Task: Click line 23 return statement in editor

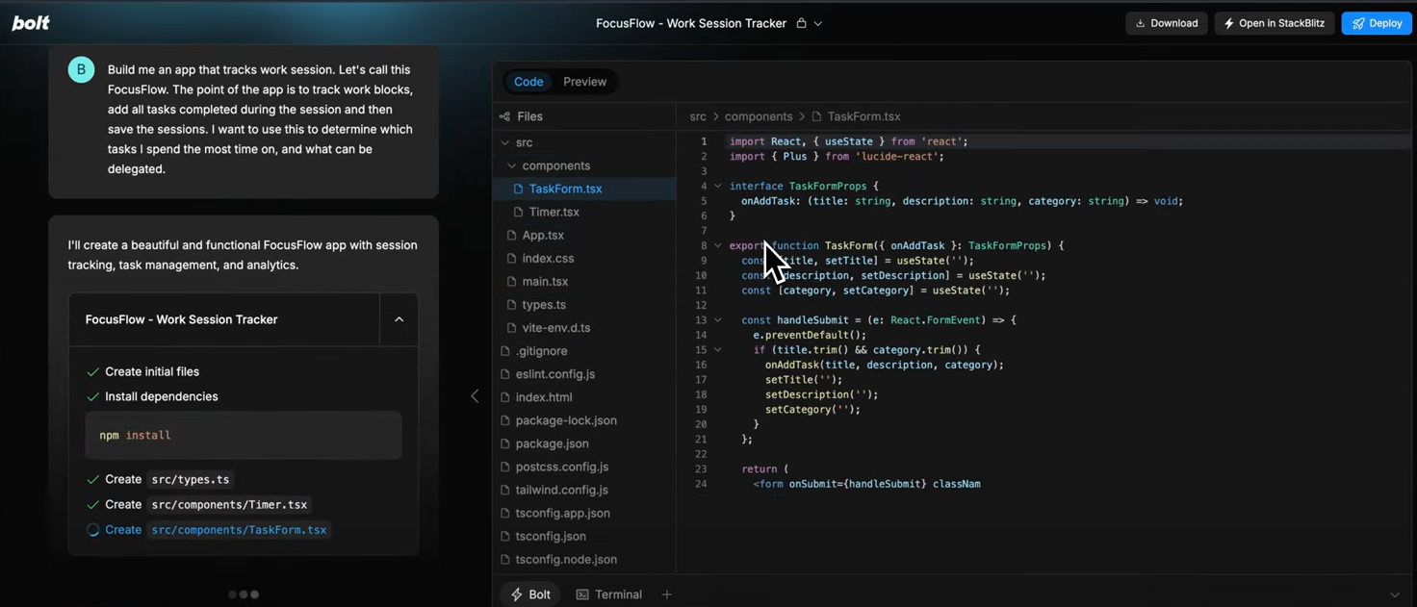Action: [764, 468]
